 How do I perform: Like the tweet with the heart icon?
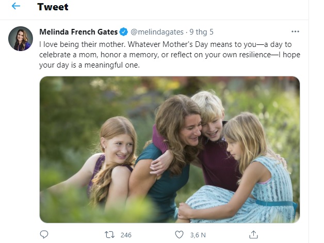pos(179,234)
